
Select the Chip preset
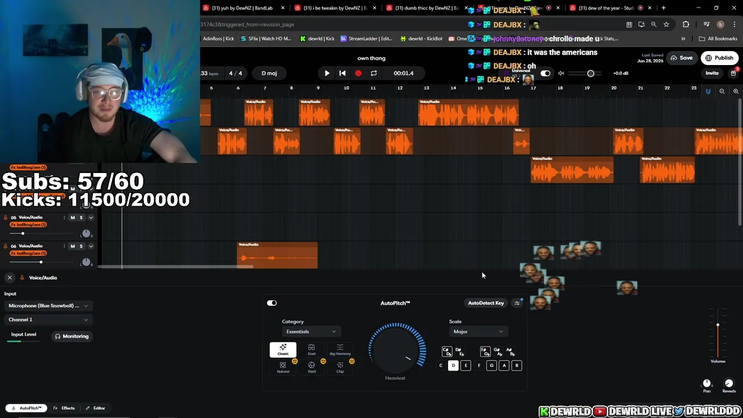[x=340, y=367]
